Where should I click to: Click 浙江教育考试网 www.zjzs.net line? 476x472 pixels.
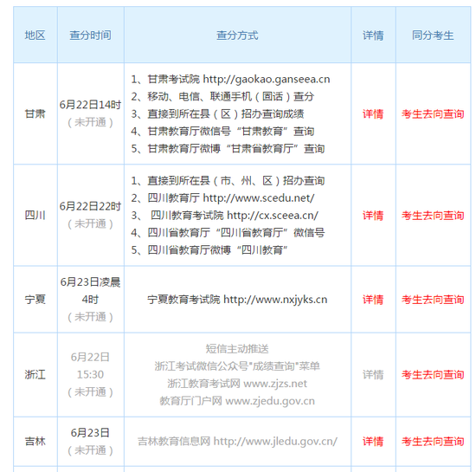[237, 384]
